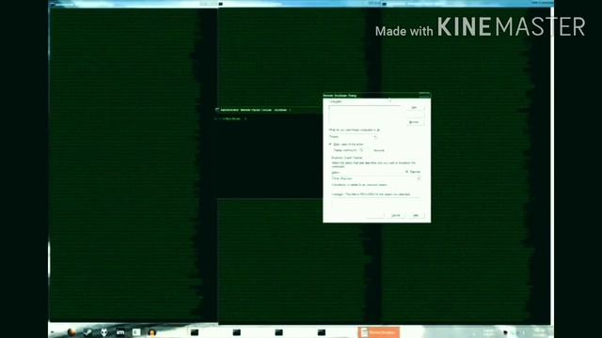Open the Steam icon in the taskbar
This screenshot has width=602, height=338.
(x=87, y=332)
